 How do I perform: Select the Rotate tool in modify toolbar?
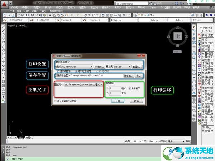pos(194,50)
